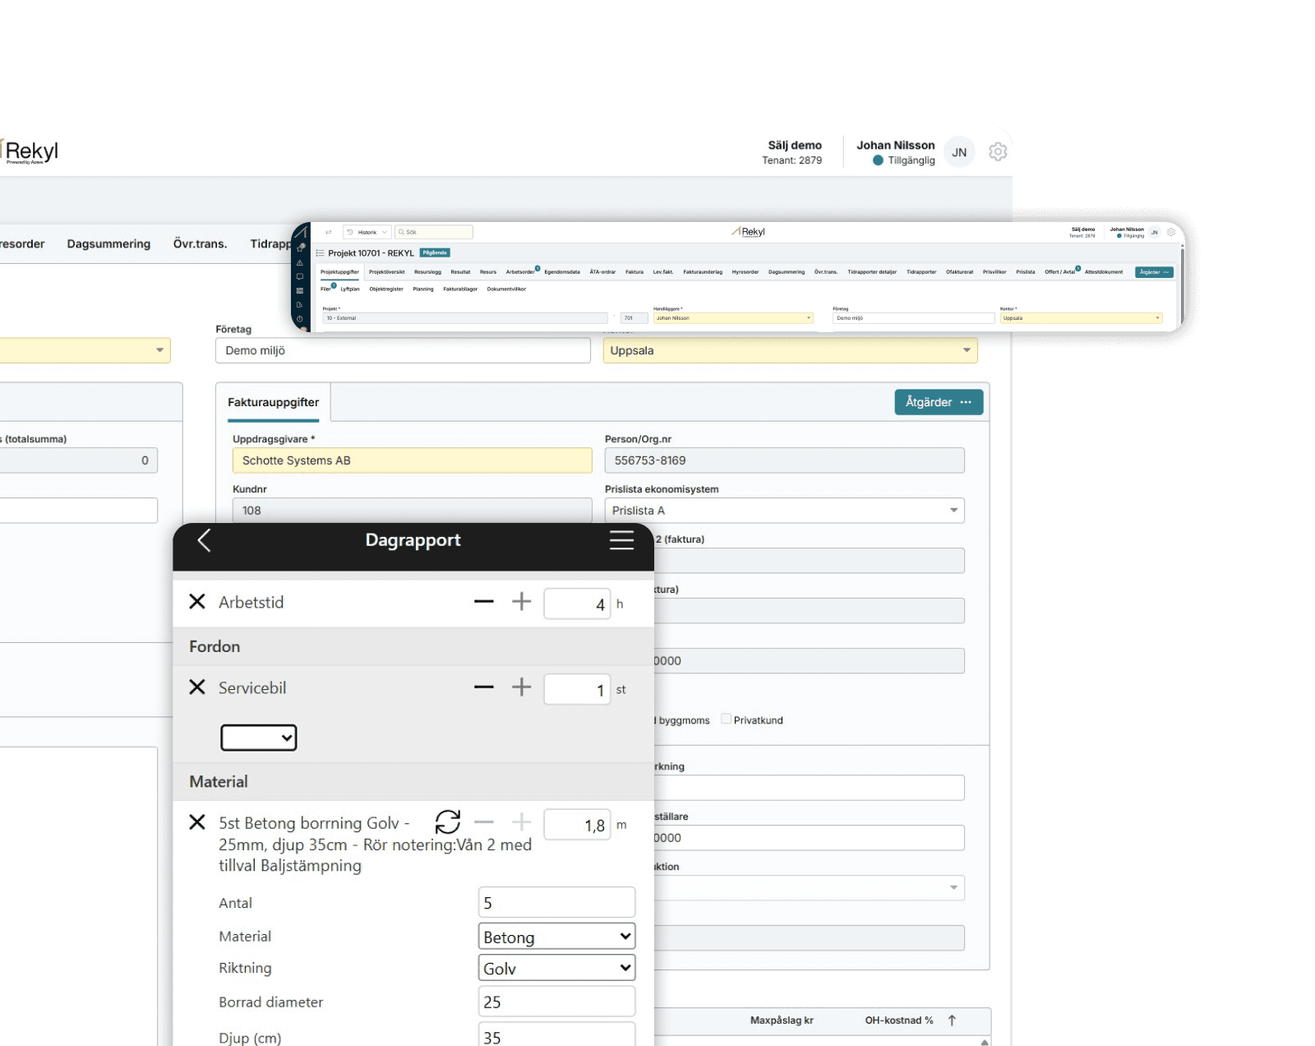Decrease Servicebil count with the minus icon

click(484, 687)
